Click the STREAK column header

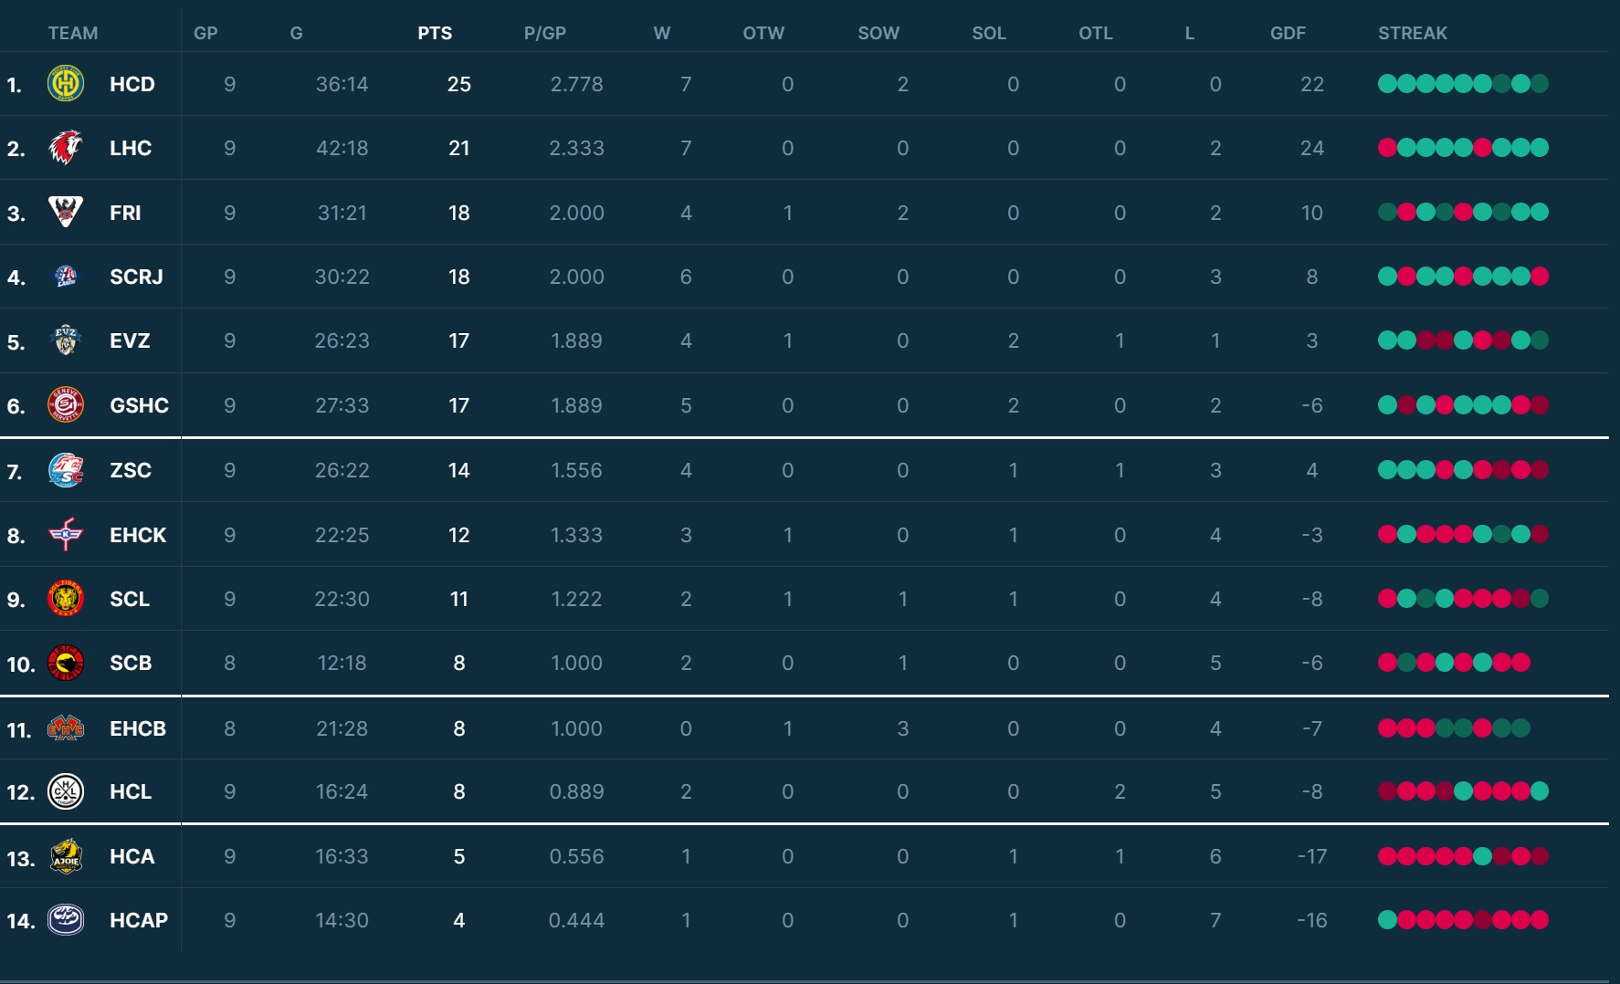(x=1413, y=33)
